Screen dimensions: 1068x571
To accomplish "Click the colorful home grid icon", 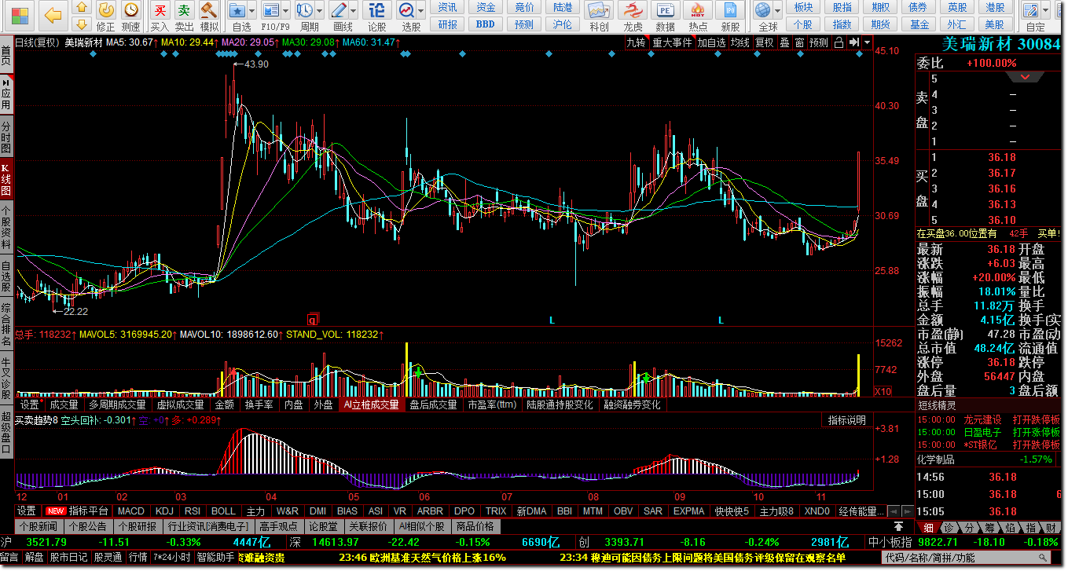I will [18, 16].
